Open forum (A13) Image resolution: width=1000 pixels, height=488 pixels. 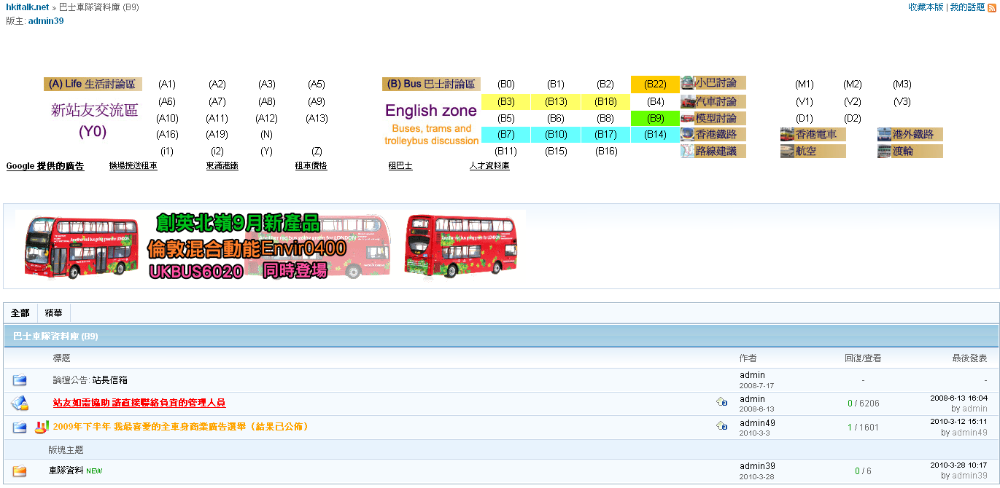(x=317, y=118)
